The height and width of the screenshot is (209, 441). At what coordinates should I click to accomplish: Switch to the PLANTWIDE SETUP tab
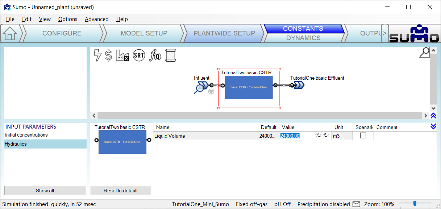[224, 33]
